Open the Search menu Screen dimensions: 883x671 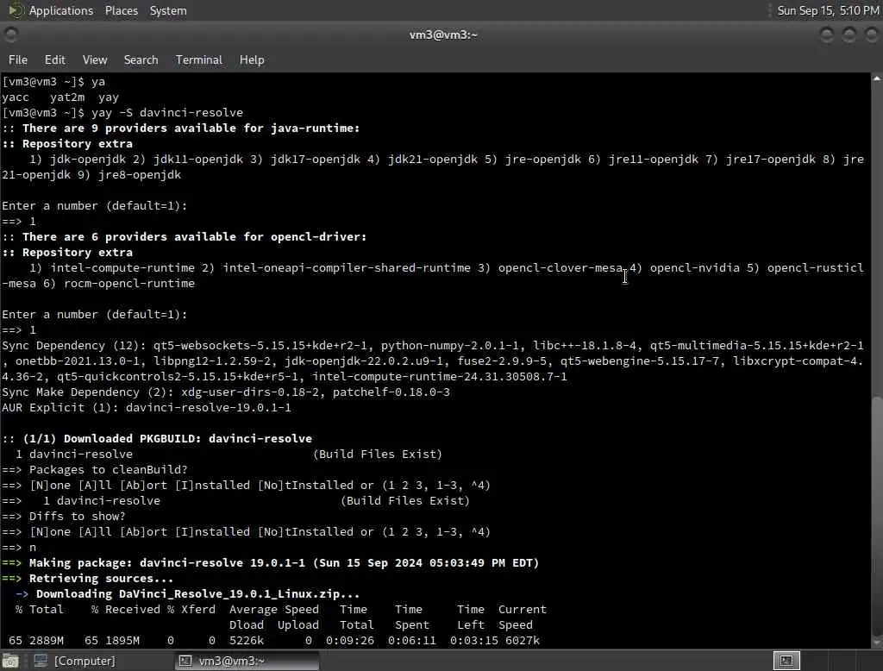pos(141,60)
